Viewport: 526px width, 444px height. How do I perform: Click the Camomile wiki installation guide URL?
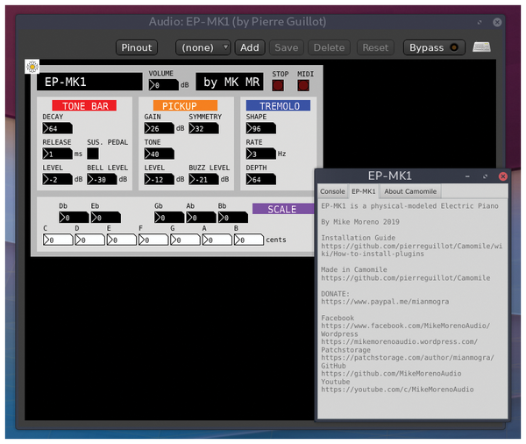click(412, 250)
